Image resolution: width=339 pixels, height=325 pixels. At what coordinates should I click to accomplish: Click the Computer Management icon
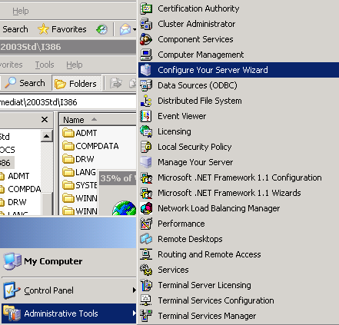pyautogui.click(x=146, y=55)
